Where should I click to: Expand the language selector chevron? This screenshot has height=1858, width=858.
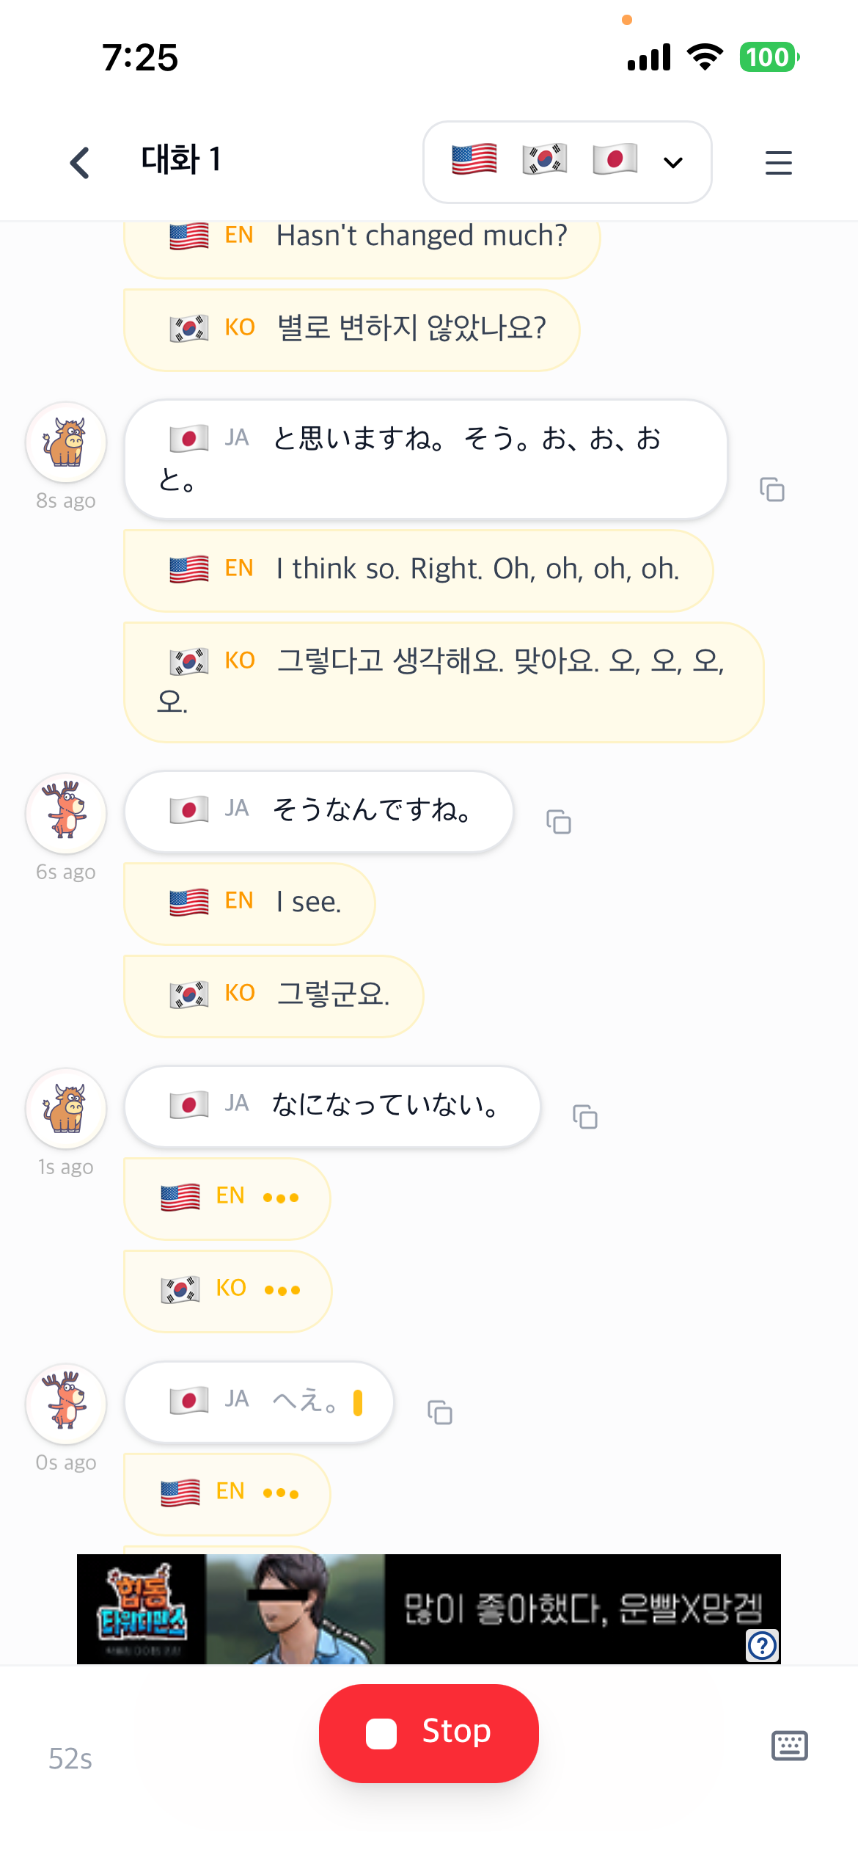[x=673, y=162]
